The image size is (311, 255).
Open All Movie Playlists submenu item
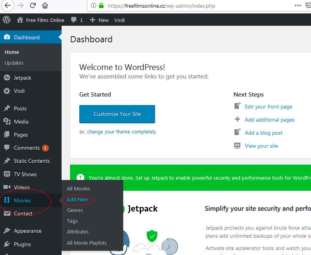[87, 243]
